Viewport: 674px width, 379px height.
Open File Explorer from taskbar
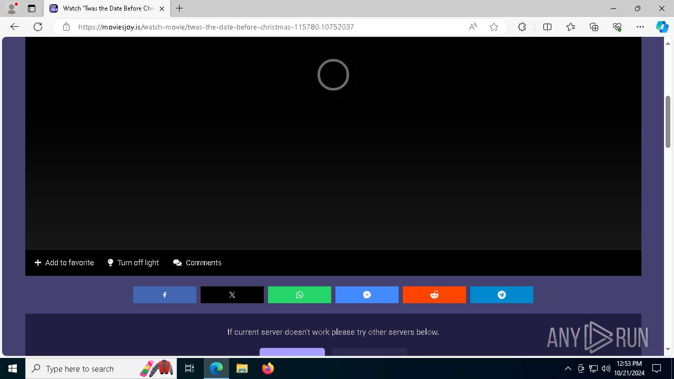[x=242, y=368]
